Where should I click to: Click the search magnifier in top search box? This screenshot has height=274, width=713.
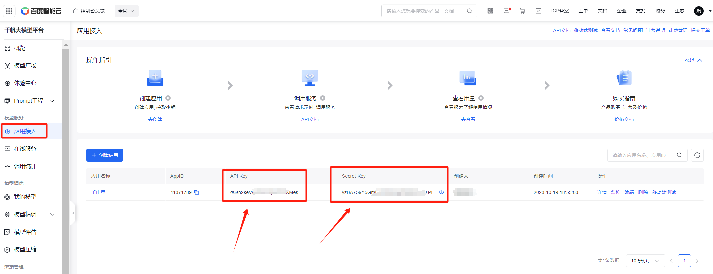(469, 11)
